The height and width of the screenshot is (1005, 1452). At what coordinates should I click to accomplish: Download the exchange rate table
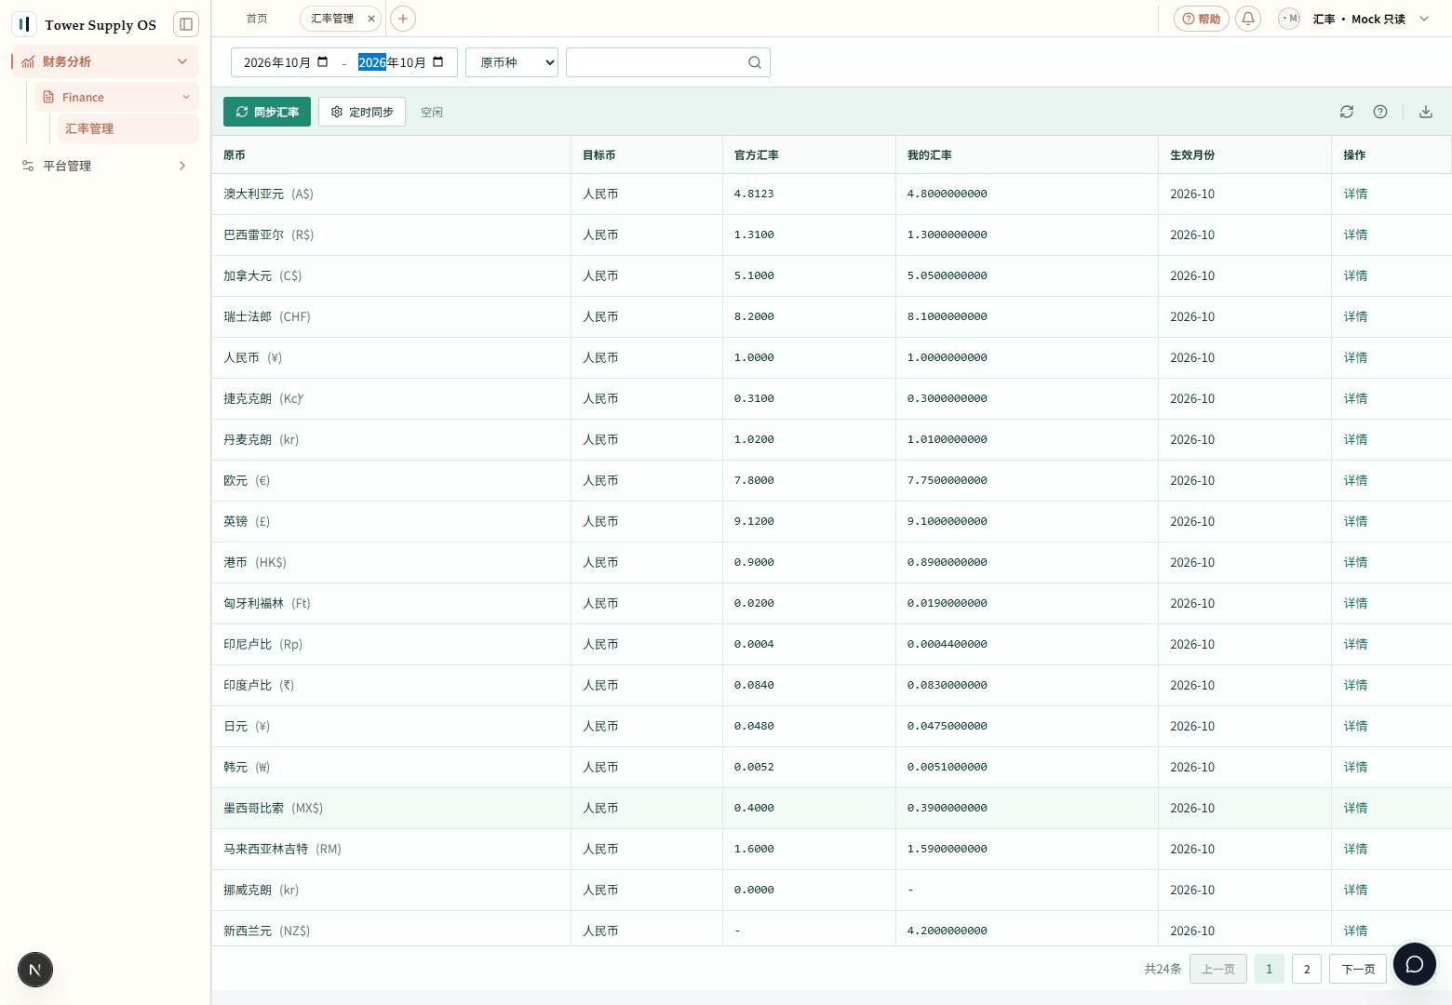click(x=1426, y=112)
